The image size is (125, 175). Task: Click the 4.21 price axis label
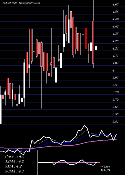115,48
